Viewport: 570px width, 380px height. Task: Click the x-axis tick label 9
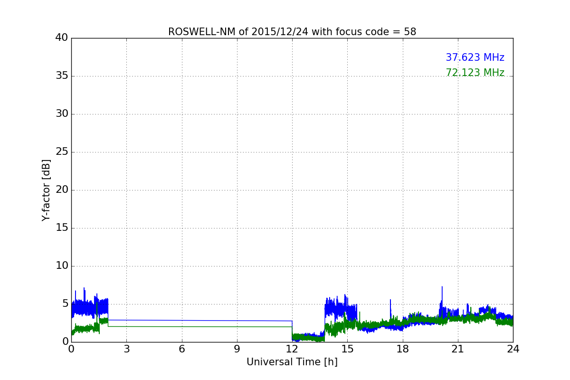[237, 349]
